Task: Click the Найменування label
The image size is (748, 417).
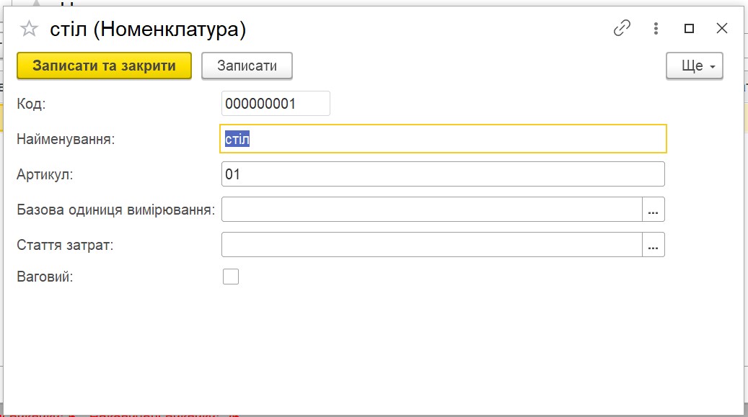Action: 66,139
